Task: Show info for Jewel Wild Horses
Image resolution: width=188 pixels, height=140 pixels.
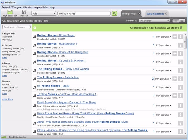Action: coord(180,123)
